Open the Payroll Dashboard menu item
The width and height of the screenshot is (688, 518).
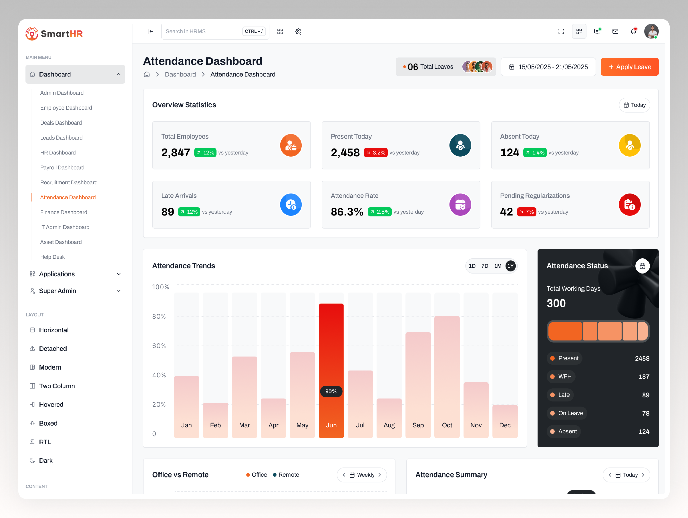[x=62, y=167]
